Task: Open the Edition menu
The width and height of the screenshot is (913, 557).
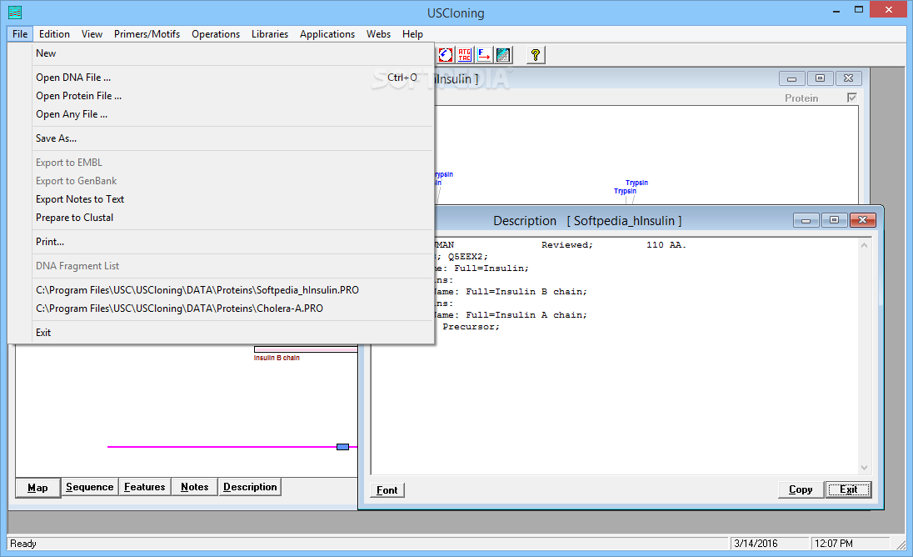Action: [54, 34]
